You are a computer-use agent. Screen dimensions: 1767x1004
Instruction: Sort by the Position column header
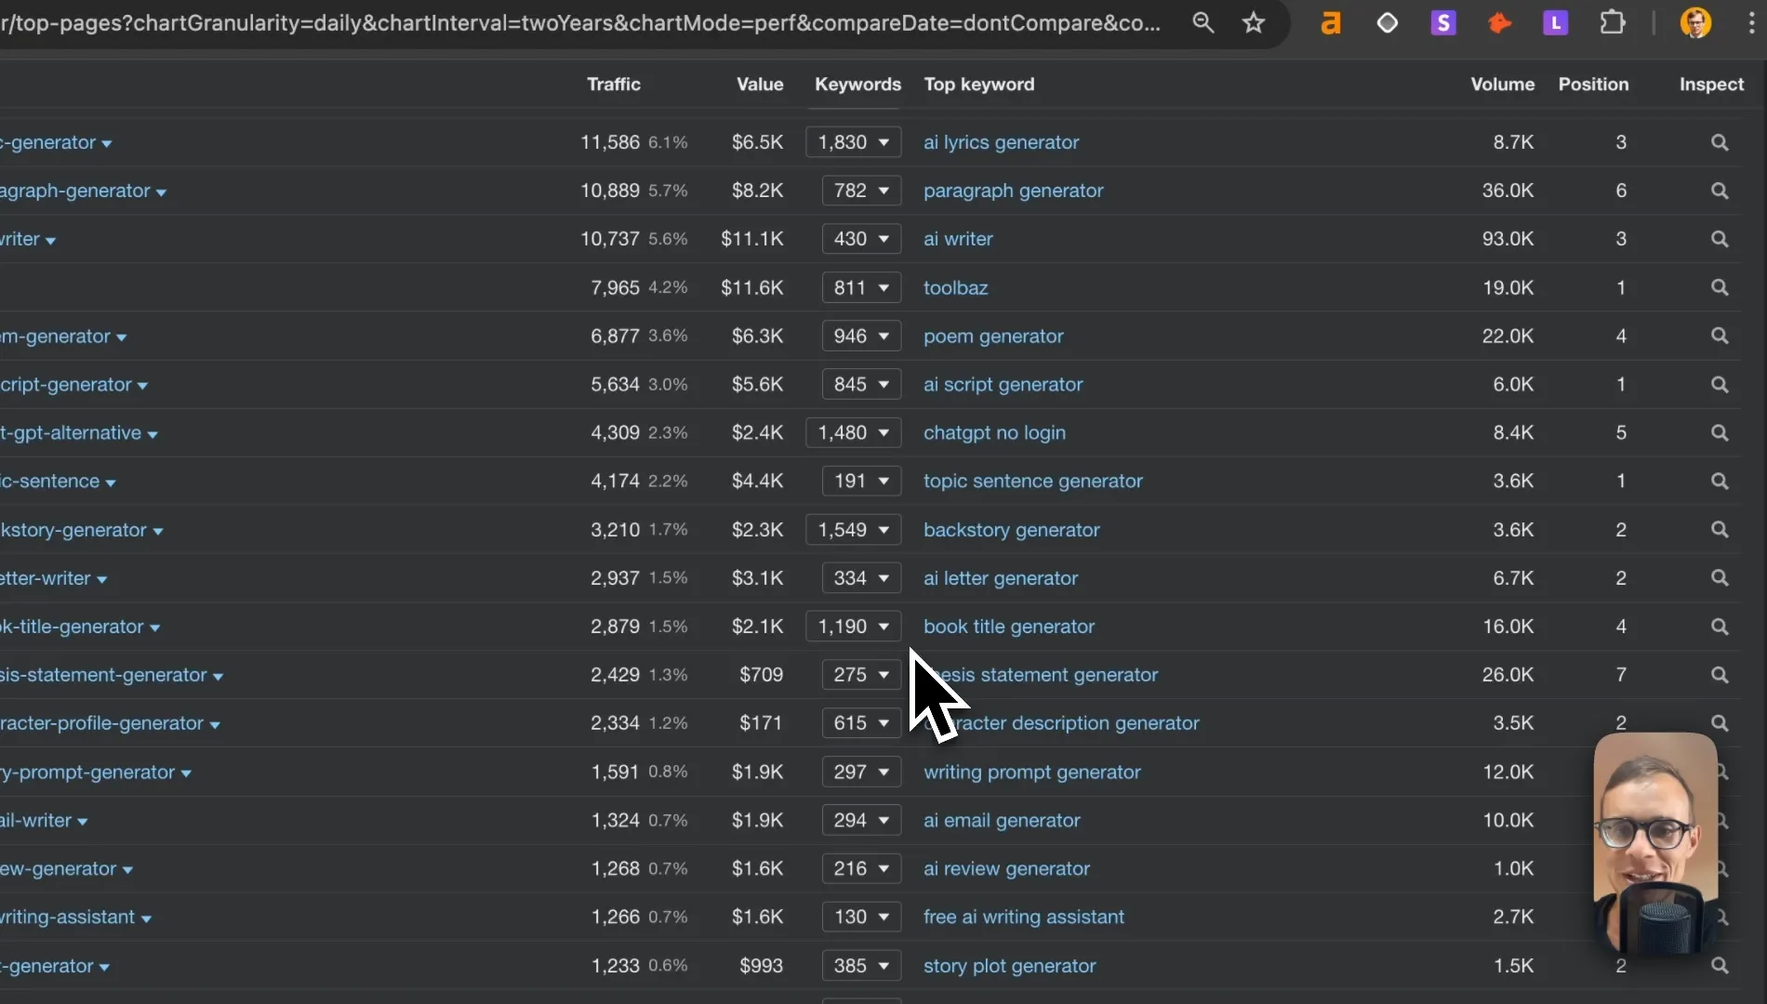click(1593, 85)
